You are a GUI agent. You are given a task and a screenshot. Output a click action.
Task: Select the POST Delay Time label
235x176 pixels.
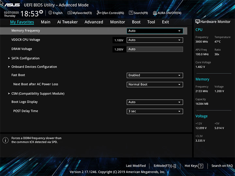tap(26, 111)
